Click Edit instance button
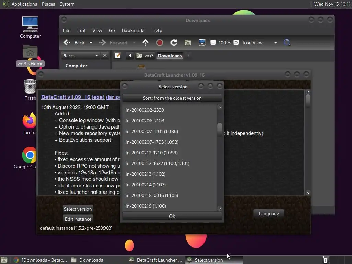This screenshot has height=264, width=352. (x=78, y=219)
